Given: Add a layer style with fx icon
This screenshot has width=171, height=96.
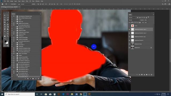Looking at the screenshot, I should click(x=139, y=75).
